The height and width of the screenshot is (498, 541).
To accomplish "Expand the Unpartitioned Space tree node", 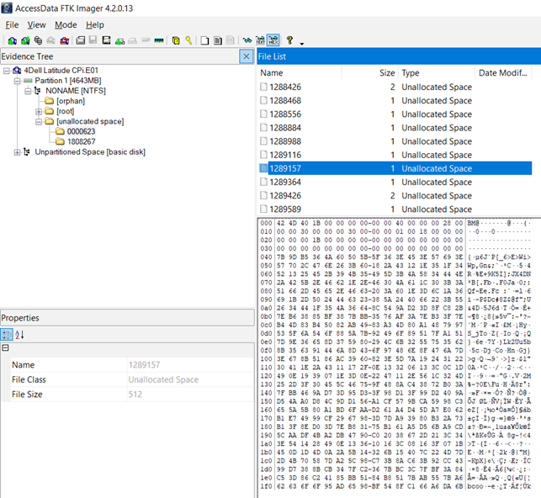I will tap(17, 152).
